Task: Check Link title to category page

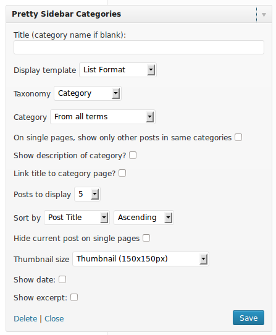Action: point(122,173)
